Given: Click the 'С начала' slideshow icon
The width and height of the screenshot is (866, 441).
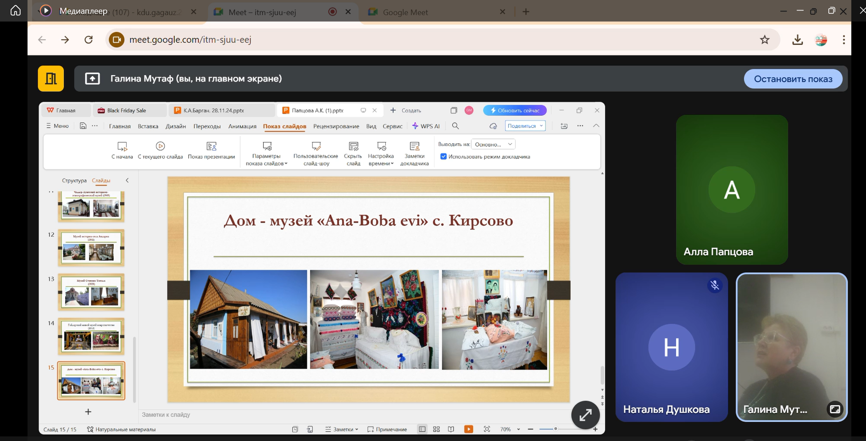Looking at the screenshot, I should 122,147.
